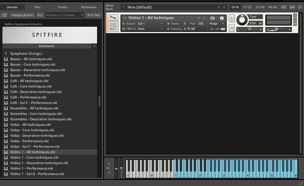304x186 pixels.
Task: Shift keyboard octave up arrow
Action: [x=109, y=164]
